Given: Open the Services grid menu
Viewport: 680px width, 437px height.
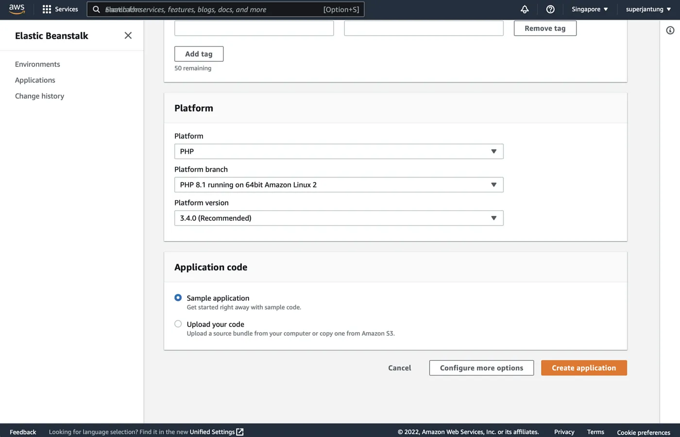Looking at the screenshot, I should (47, 9).
